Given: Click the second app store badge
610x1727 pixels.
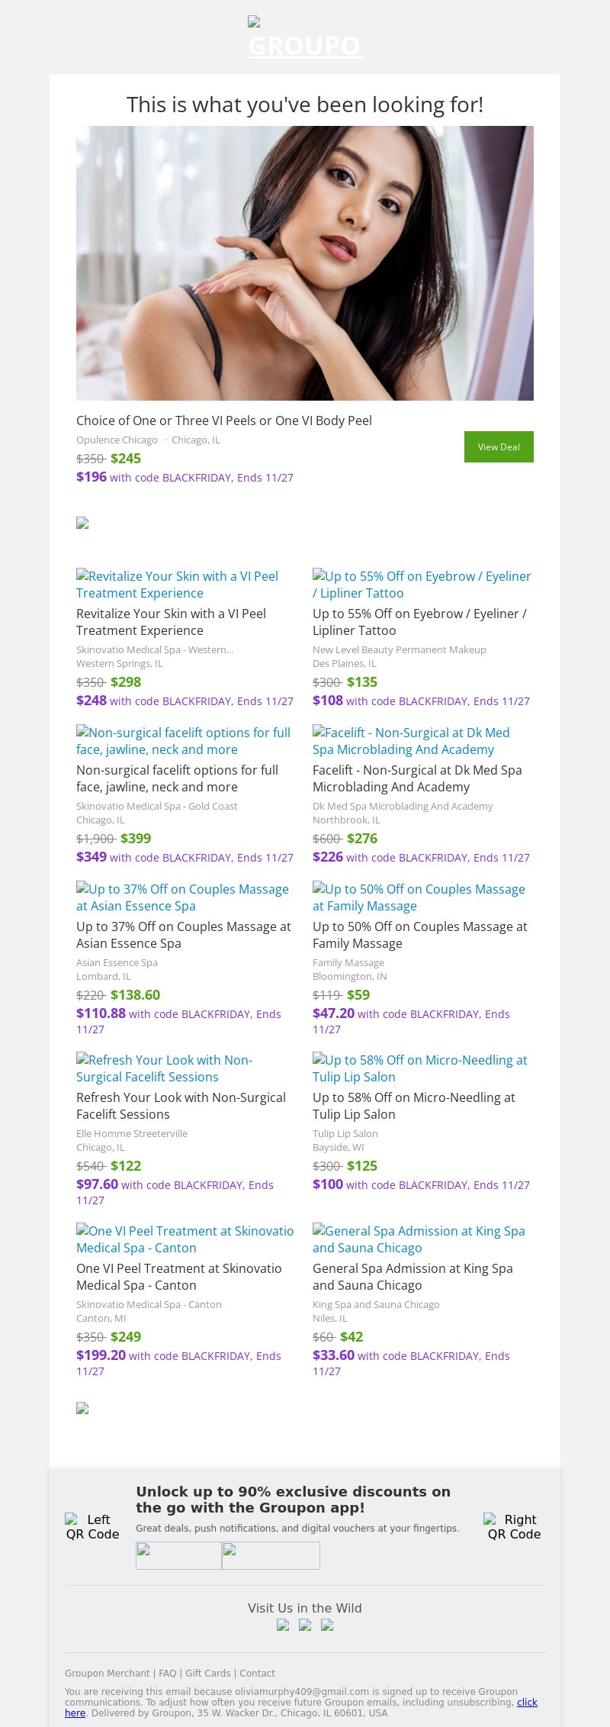Looking at the screenshot, I should coord(271,1555).
